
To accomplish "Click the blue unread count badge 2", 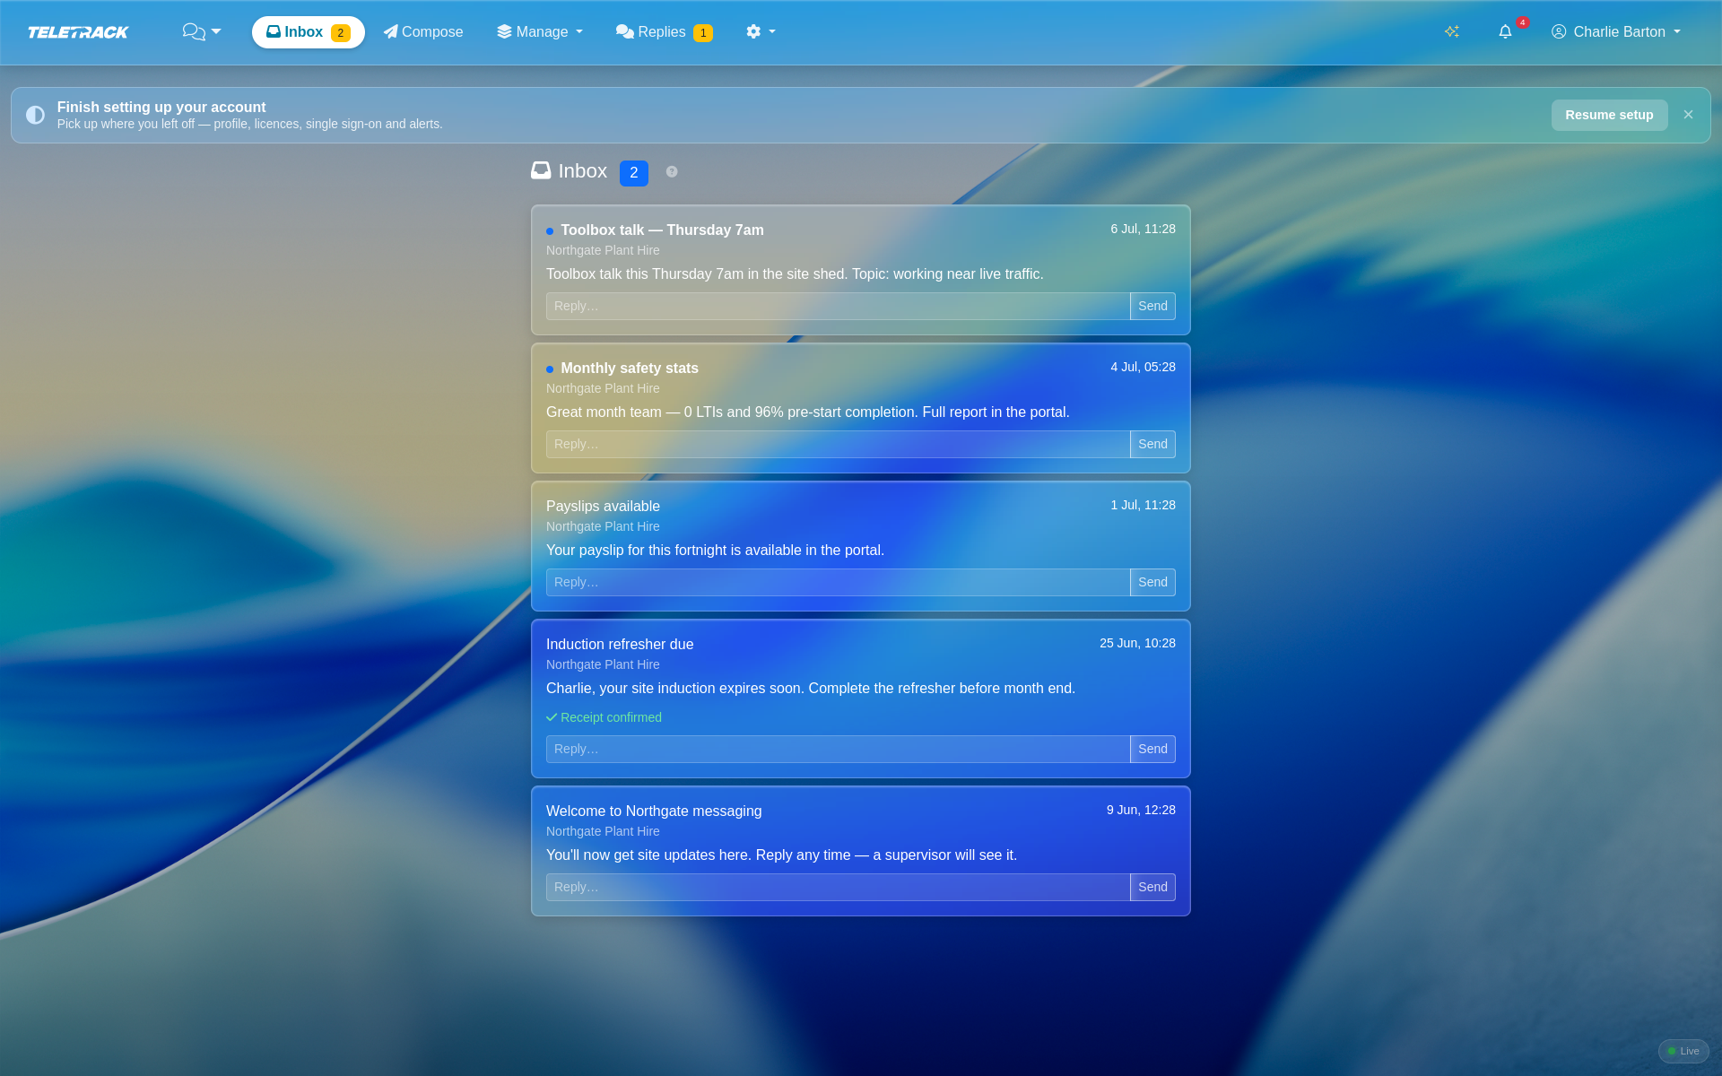I will [633, 172].
